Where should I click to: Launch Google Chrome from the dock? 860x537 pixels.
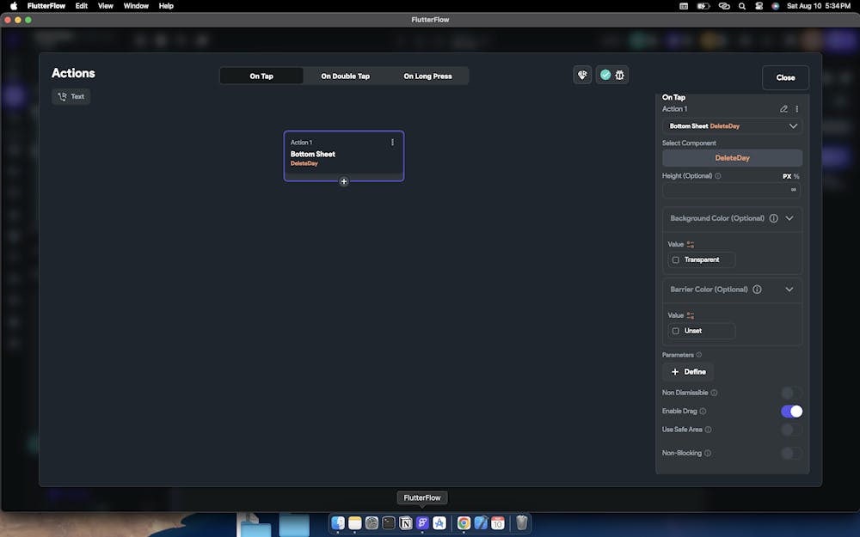pos(464,522)
